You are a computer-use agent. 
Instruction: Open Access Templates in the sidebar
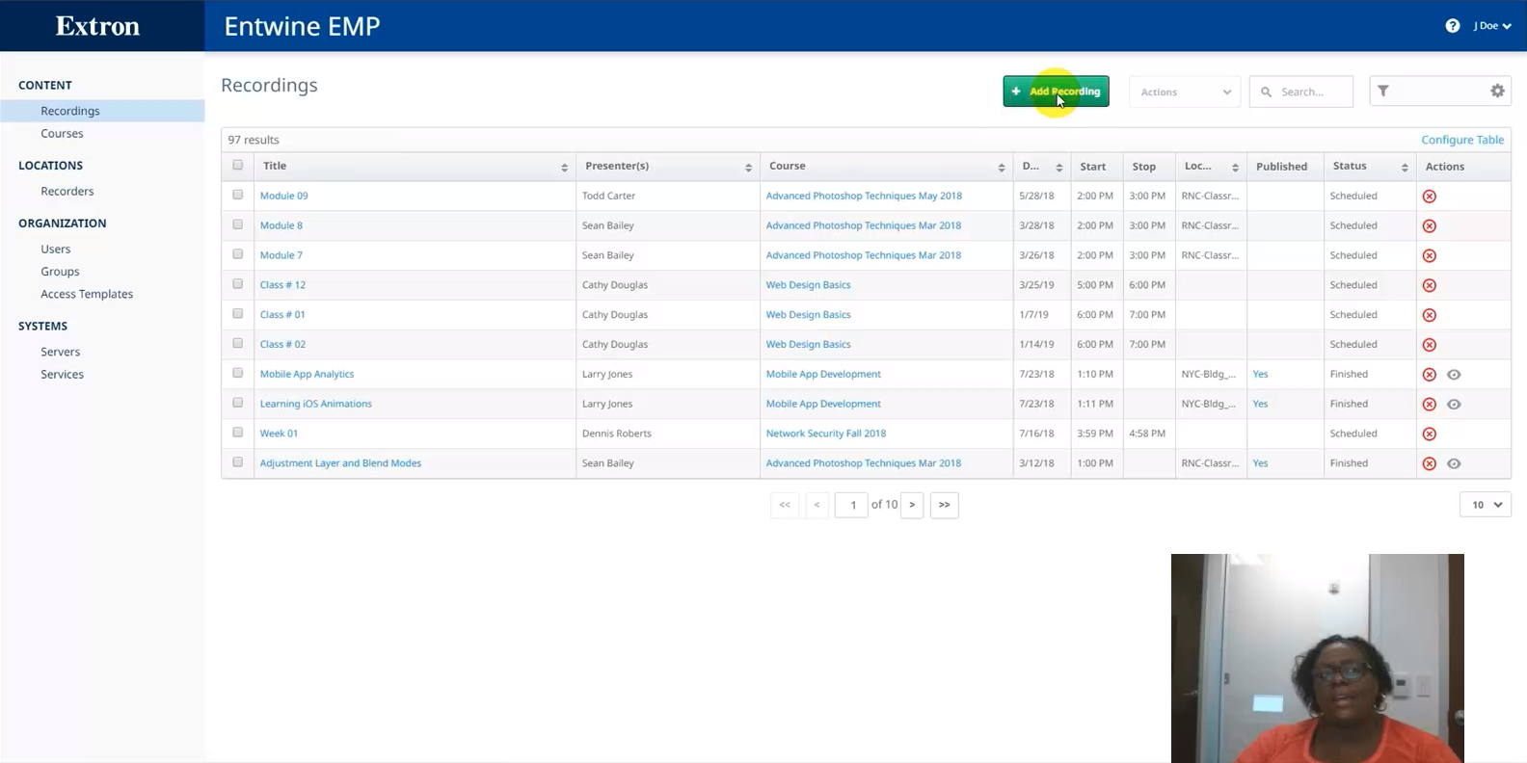point(87,295)
